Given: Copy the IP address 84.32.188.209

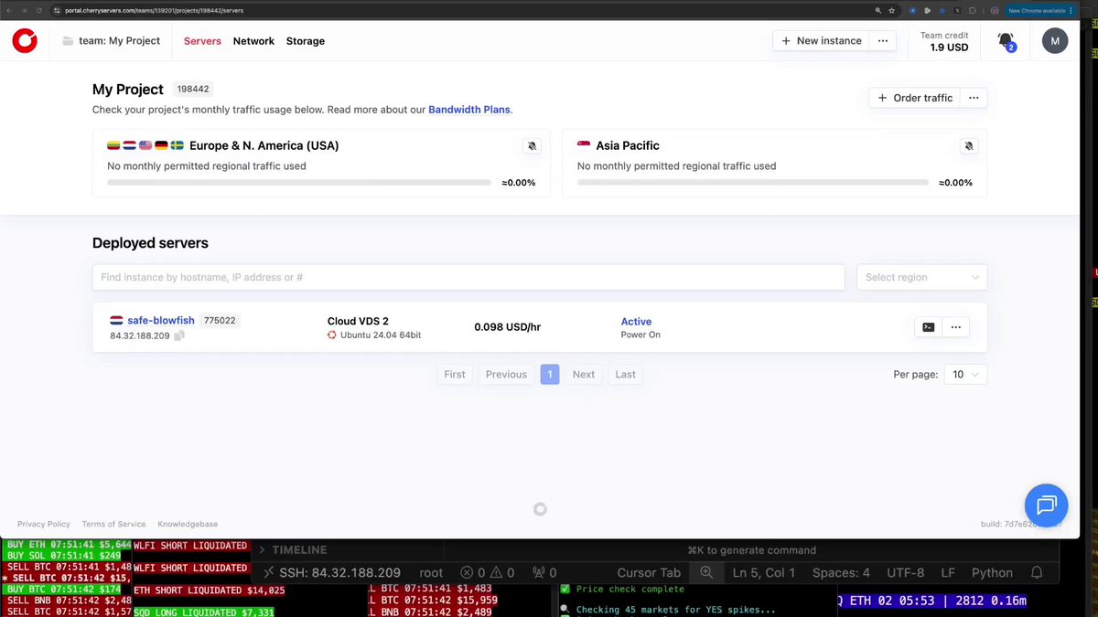Looking at the screenshot, I should [x=179, y=335].
